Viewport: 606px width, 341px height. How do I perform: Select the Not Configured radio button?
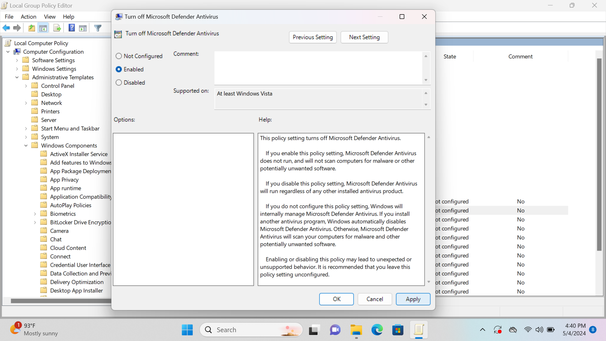coord(118,56)
